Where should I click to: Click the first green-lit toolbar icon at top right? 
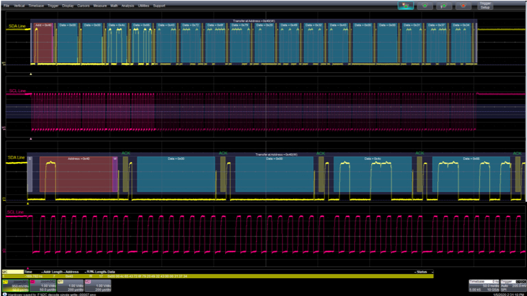point(406,6)
